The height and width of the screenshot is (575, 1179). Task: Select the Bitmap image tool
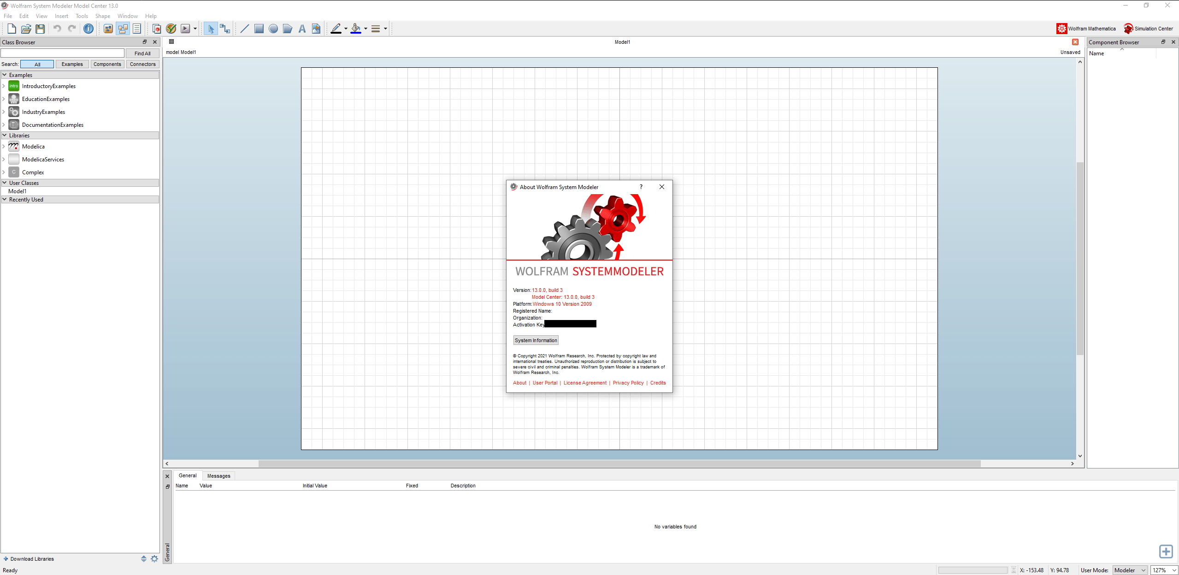(316, 29)
